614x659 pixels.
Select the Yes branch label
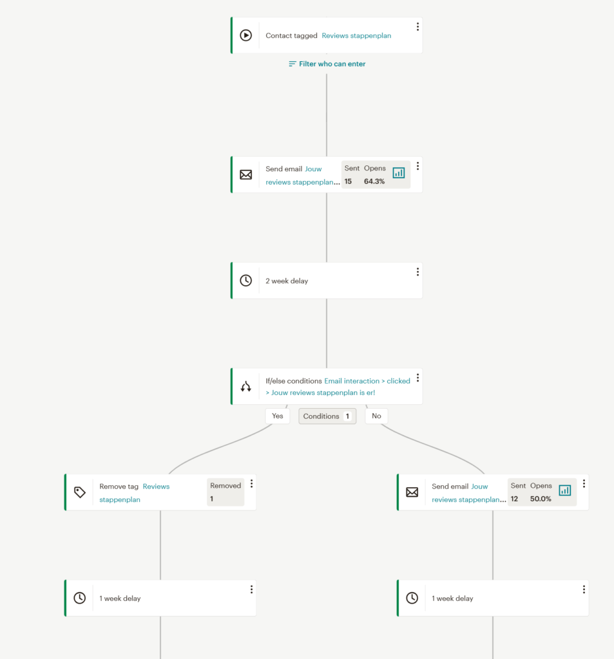(x=277, y=416)
